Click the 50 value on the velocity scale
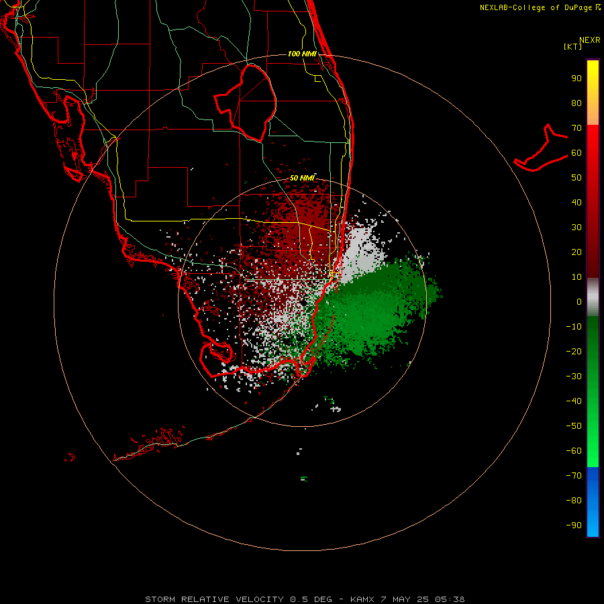 coord(576,178)
